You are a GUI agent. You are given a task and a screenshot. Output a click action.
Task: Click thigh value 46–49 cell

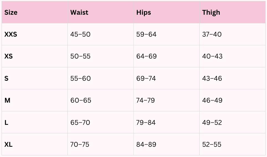[x=212, y=100]
